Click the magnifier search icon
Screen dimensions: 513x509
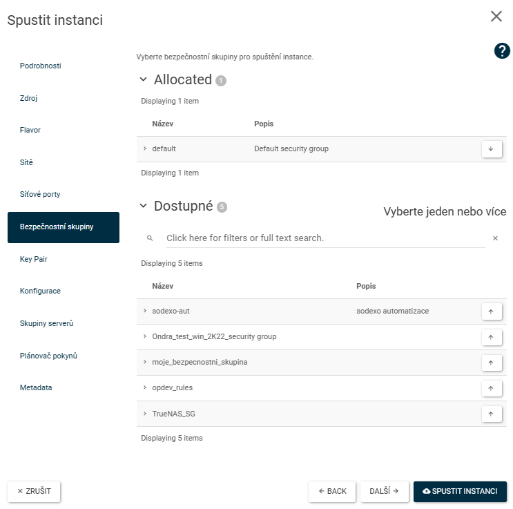pos(150,238)
